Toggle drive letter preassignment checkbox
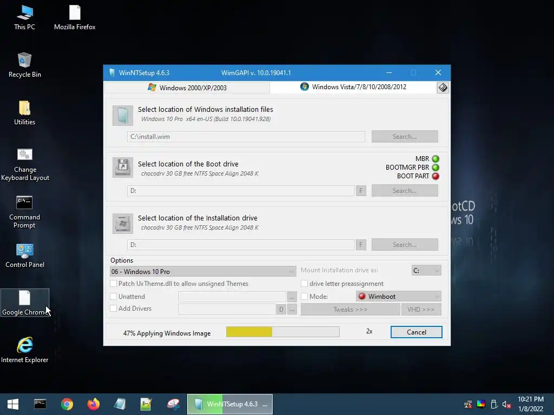554x415 pixels. point(304,283)
